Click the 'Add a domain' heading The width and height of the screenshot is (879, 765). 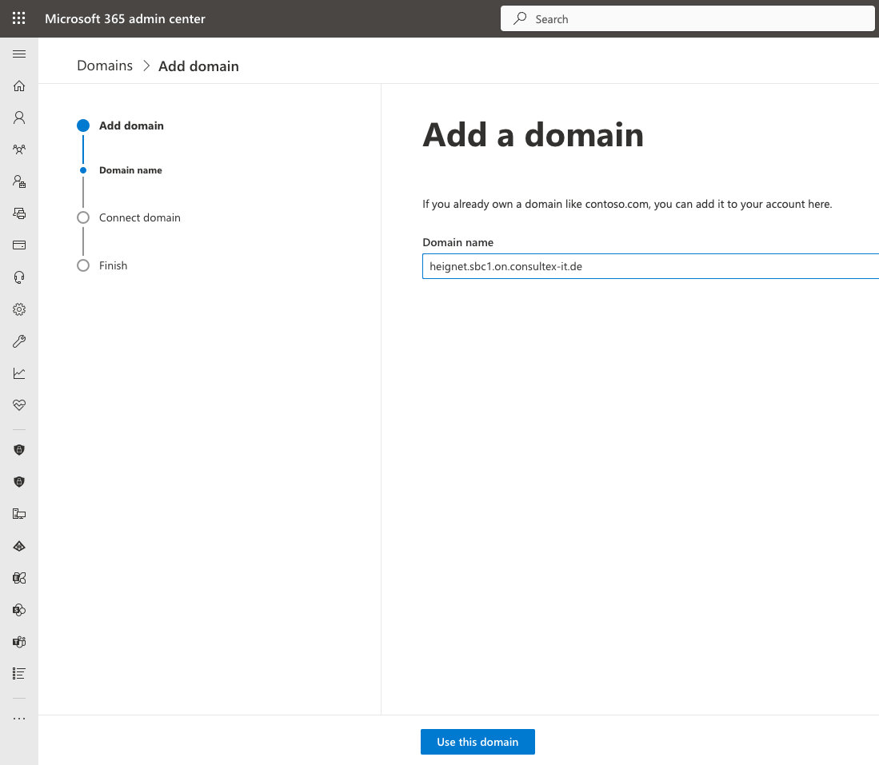[533, 135]
